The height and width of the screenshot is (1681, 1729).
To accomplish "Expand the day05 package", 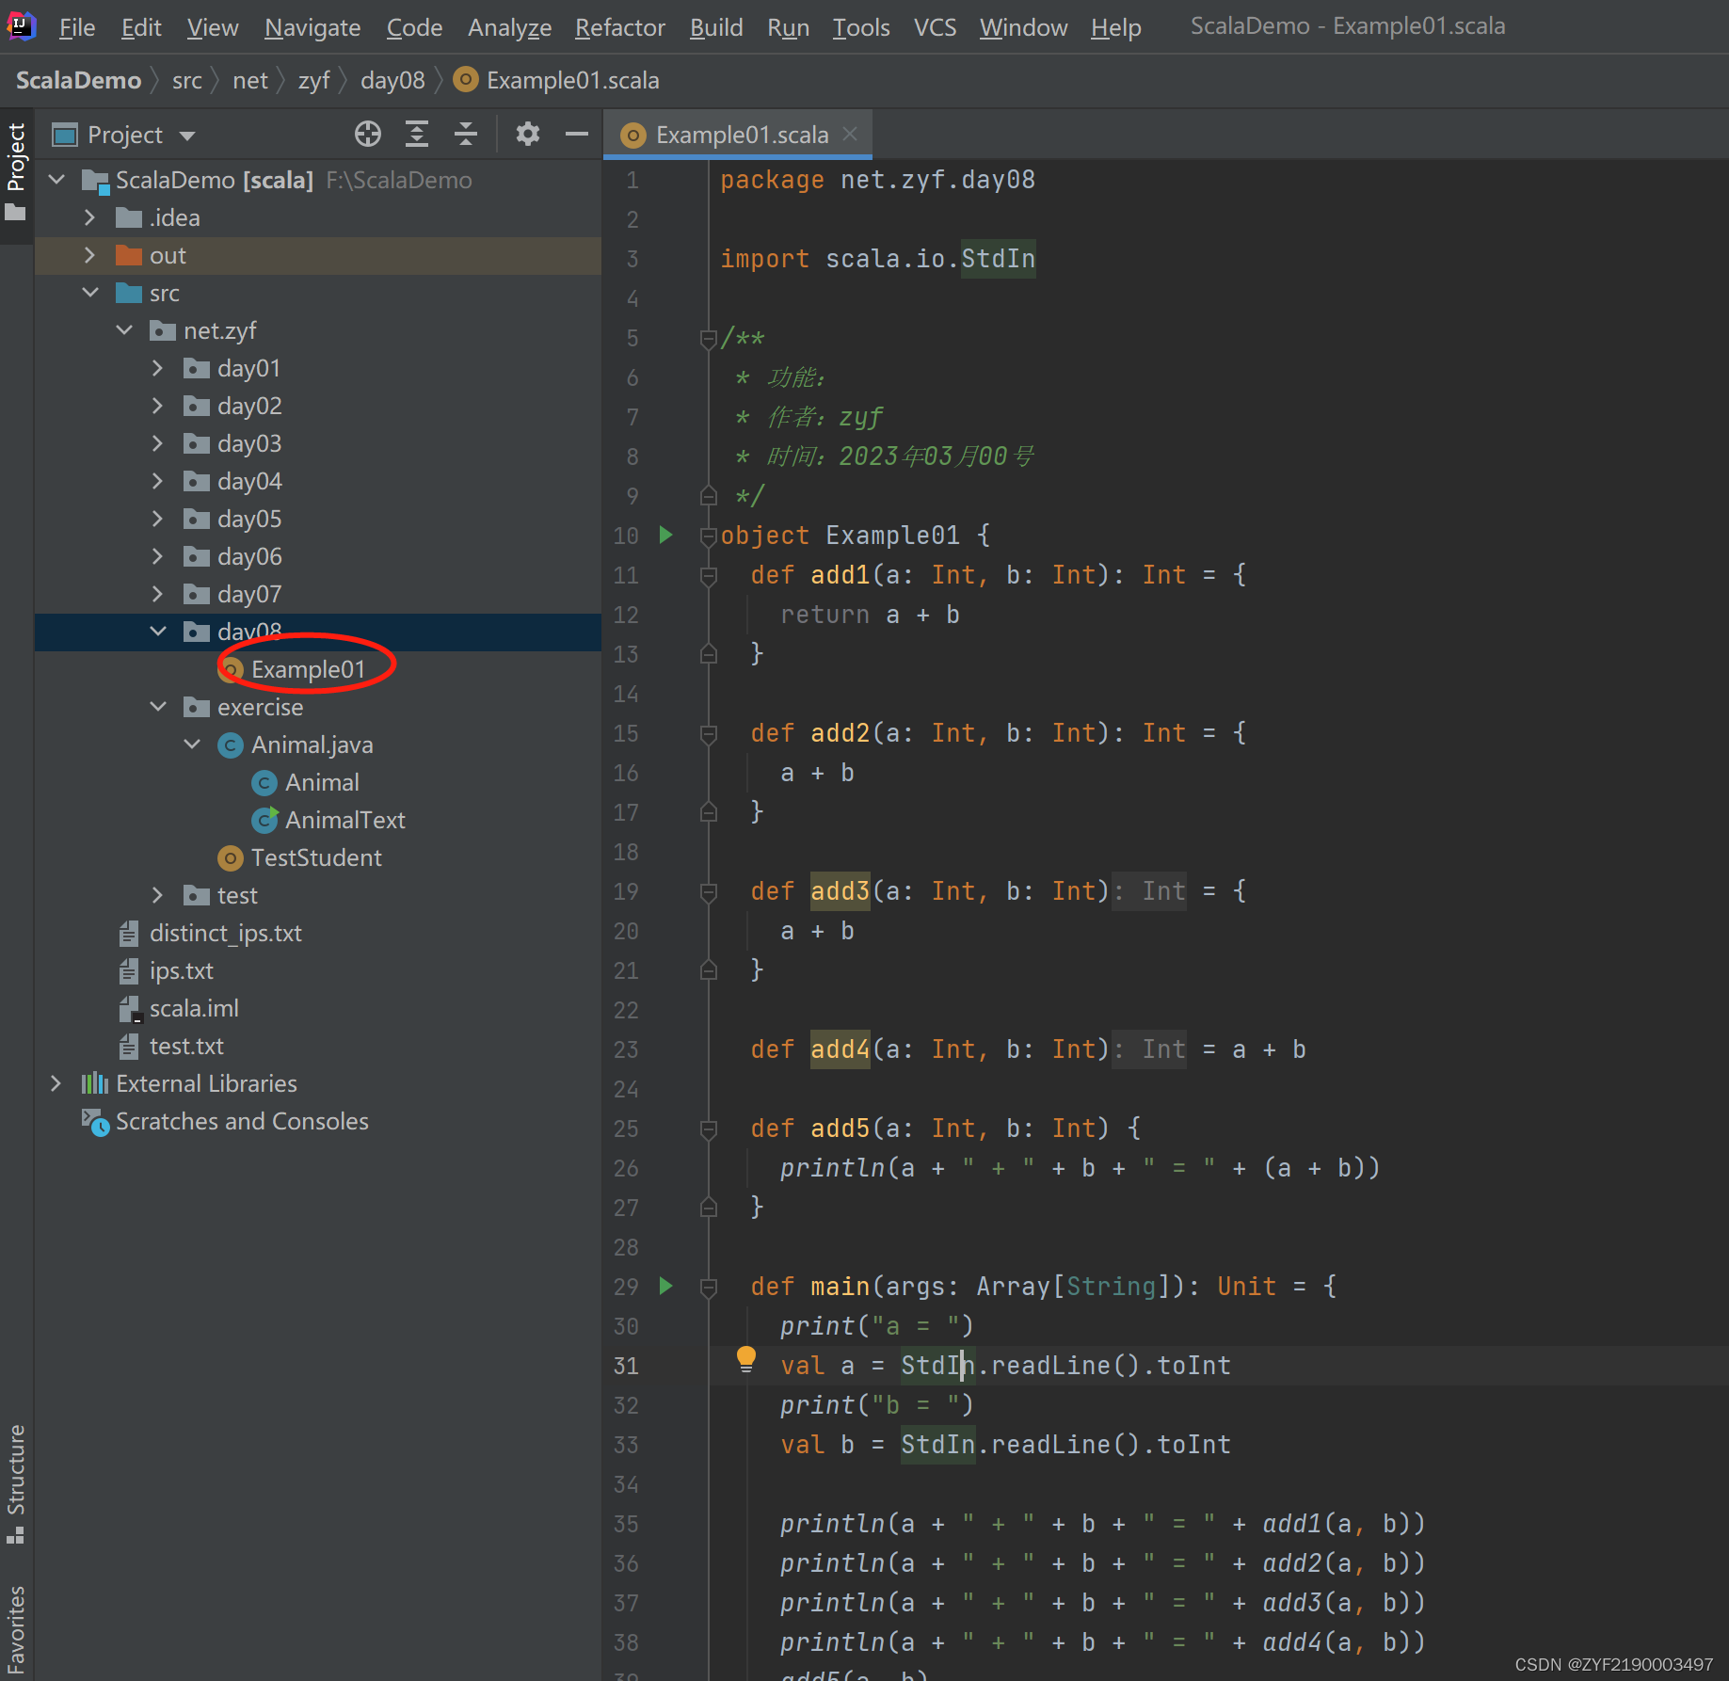I will tap(158, 519).
